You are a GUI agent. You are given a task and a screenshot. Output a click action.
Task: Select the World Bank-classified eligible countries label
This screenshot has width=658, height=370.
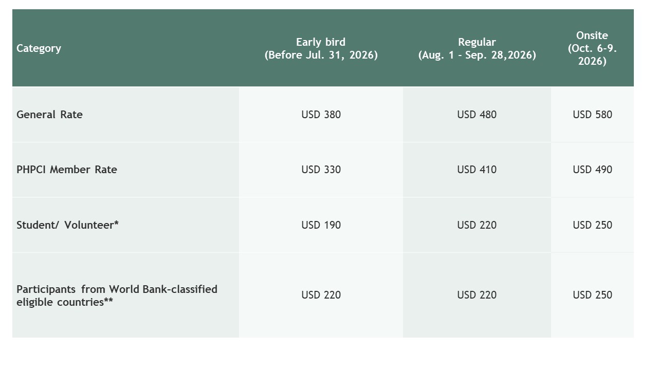pos(117,295)
